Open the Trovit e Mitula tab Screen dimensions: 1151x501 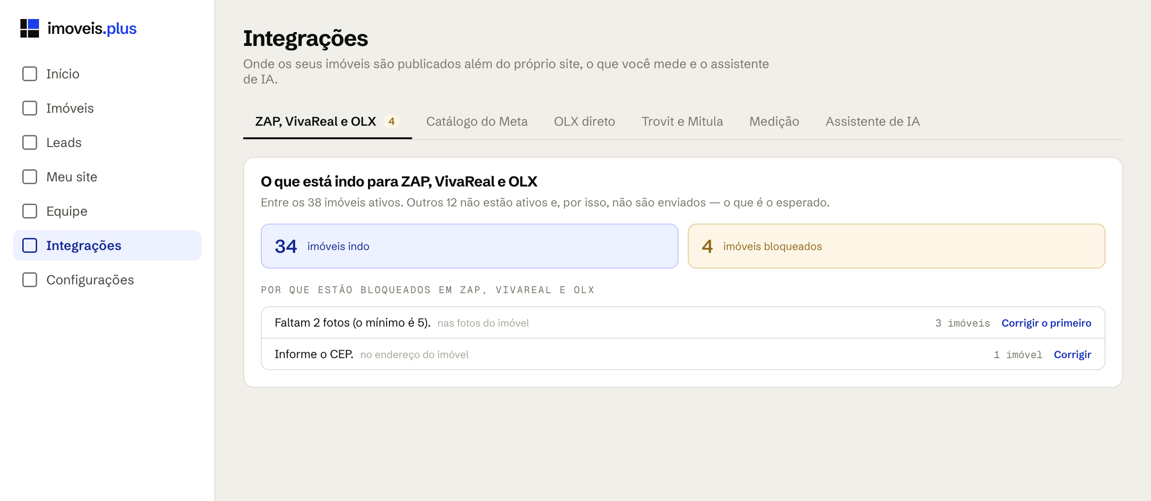coord(682,122)
